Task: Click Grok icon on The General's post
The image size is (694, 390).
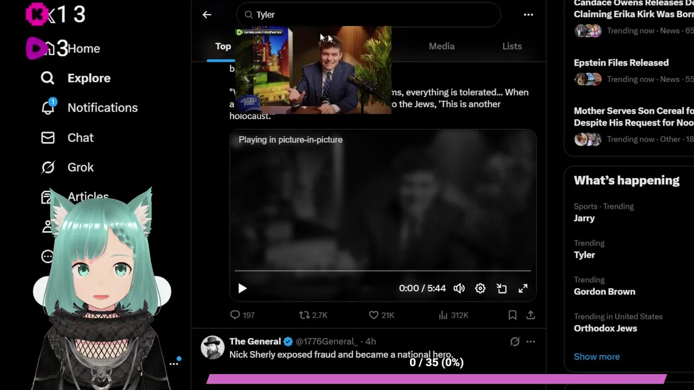Action: [515, 341]
